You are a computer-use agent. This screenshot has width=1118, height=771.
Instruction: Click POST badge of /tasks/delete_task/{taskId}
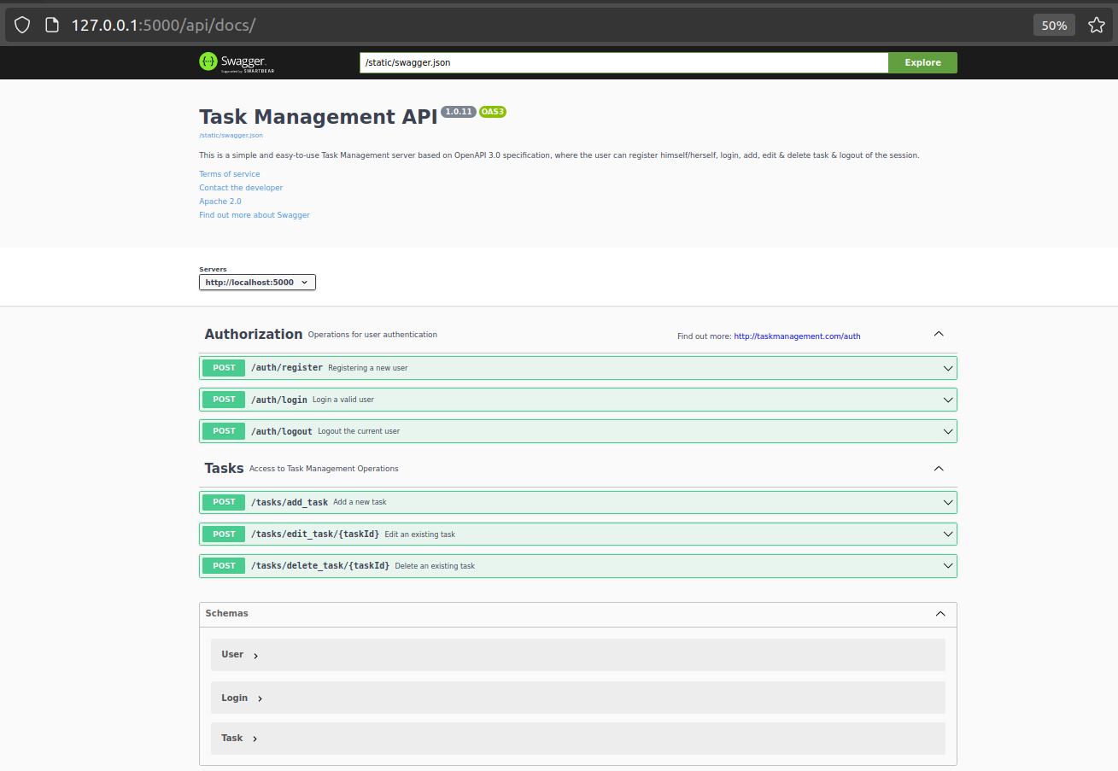tap(224, 566)
